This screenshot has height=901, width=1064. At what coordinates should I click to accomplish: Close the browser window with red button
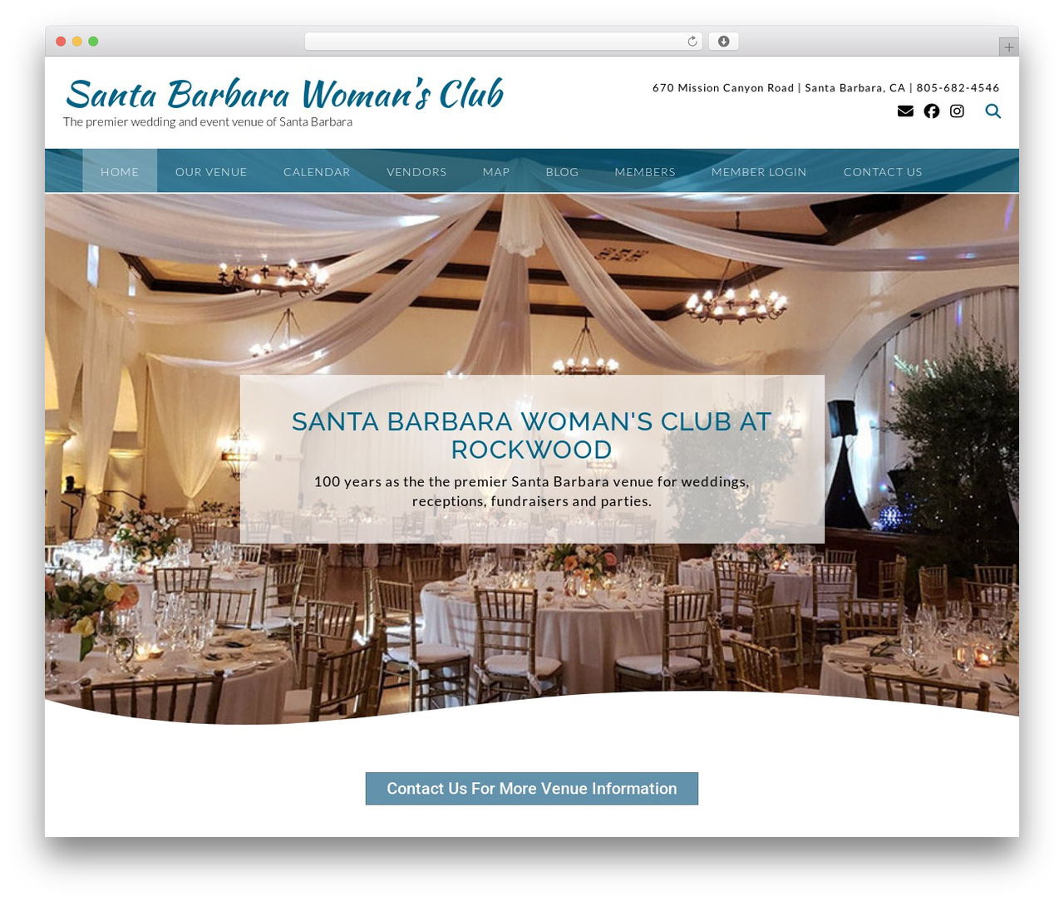61,42
